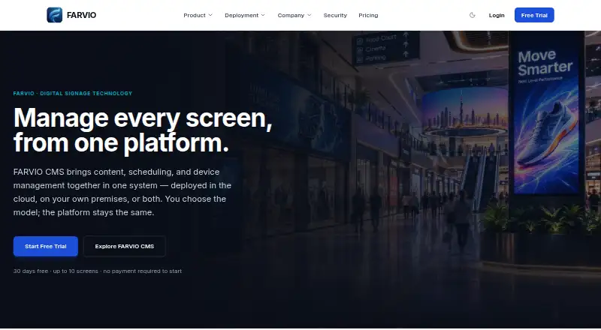This screenshot has height=330, width=601.
Task: Click the '30 days free' note text
Action: pos(98,271)
